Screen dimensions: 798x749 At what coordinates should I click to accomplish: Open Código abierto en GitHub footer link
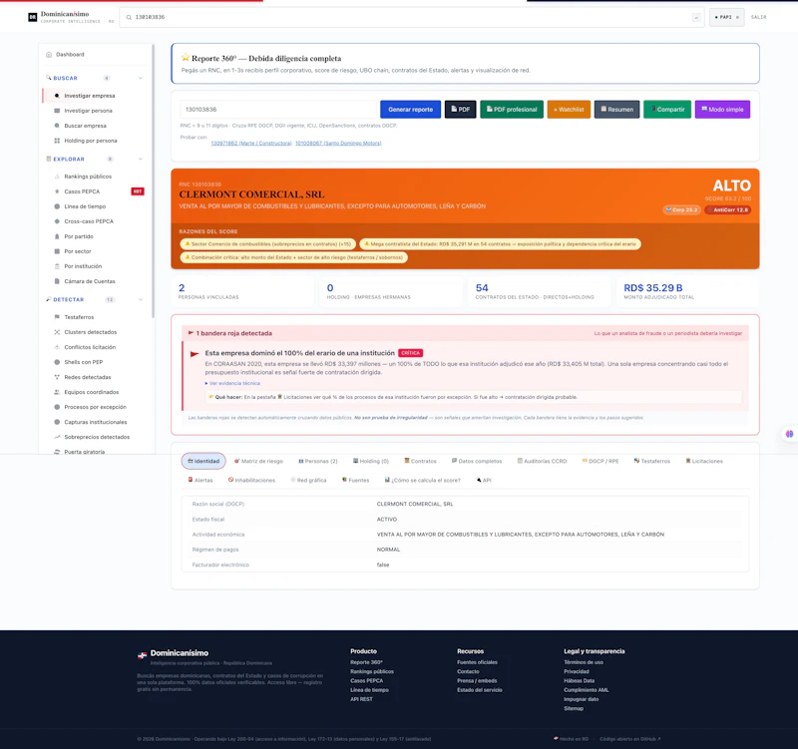click(x=630, y=739)
